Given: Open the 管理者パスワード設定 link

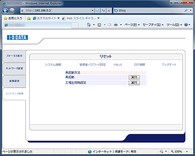Looking at the screenshot, I should [93, 65].
